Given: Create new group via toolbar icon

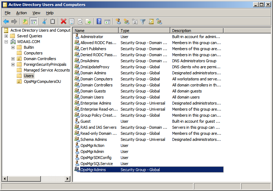Looking at the screenshot, I should pyautogui.click(x=127, y=22).
